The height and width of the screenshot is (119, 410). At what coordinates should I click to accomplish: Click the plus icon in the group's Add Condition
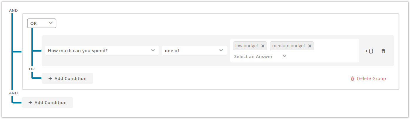(x=50, y=79)
